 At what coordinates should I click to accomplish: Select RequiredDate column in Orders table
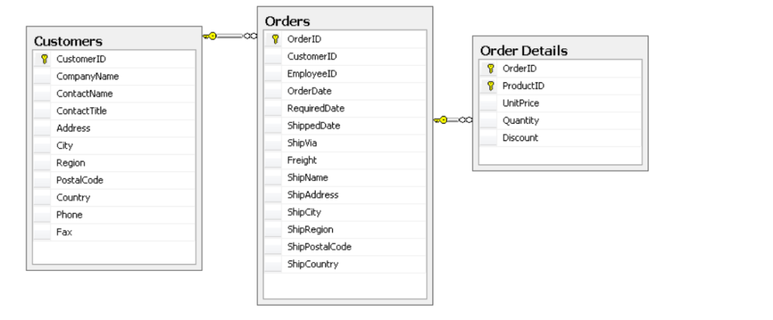point(344,109)
